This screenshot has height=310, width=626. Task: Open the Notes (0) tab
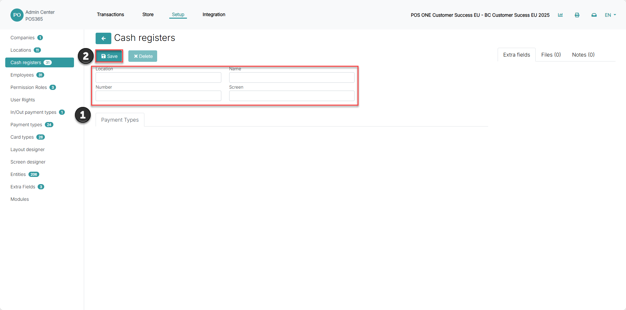tap(583, 55)
